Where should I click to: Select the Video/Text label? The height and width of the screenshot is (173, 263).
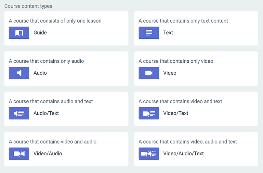(176, 113)
